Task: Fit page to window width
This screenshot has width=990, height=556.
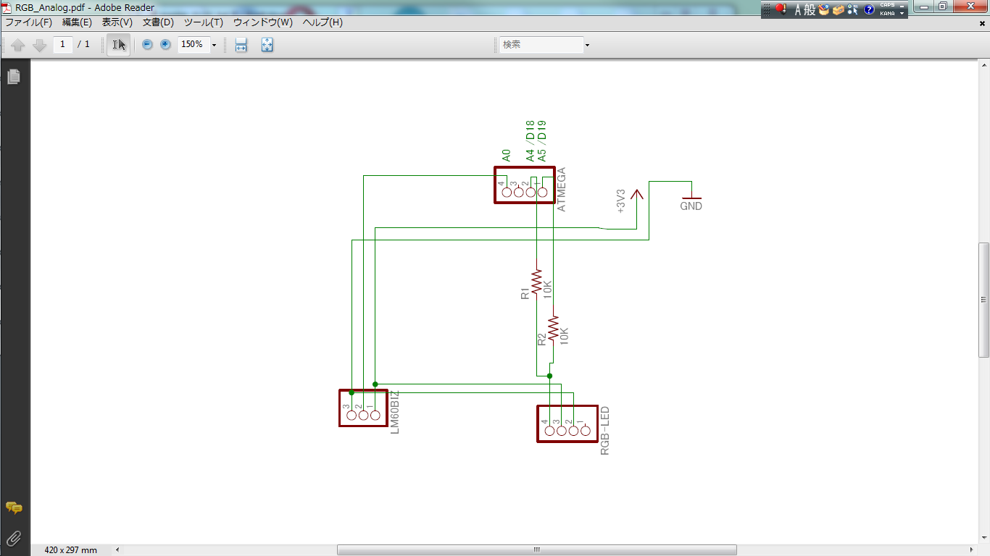Action: pos(241,45)
